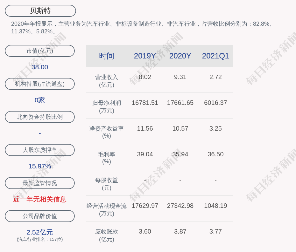Image resolution: width=296 pixels, height=252 pixels.
Task: Click the 38.00 market value figure
Action: click(x=40, y=67)
